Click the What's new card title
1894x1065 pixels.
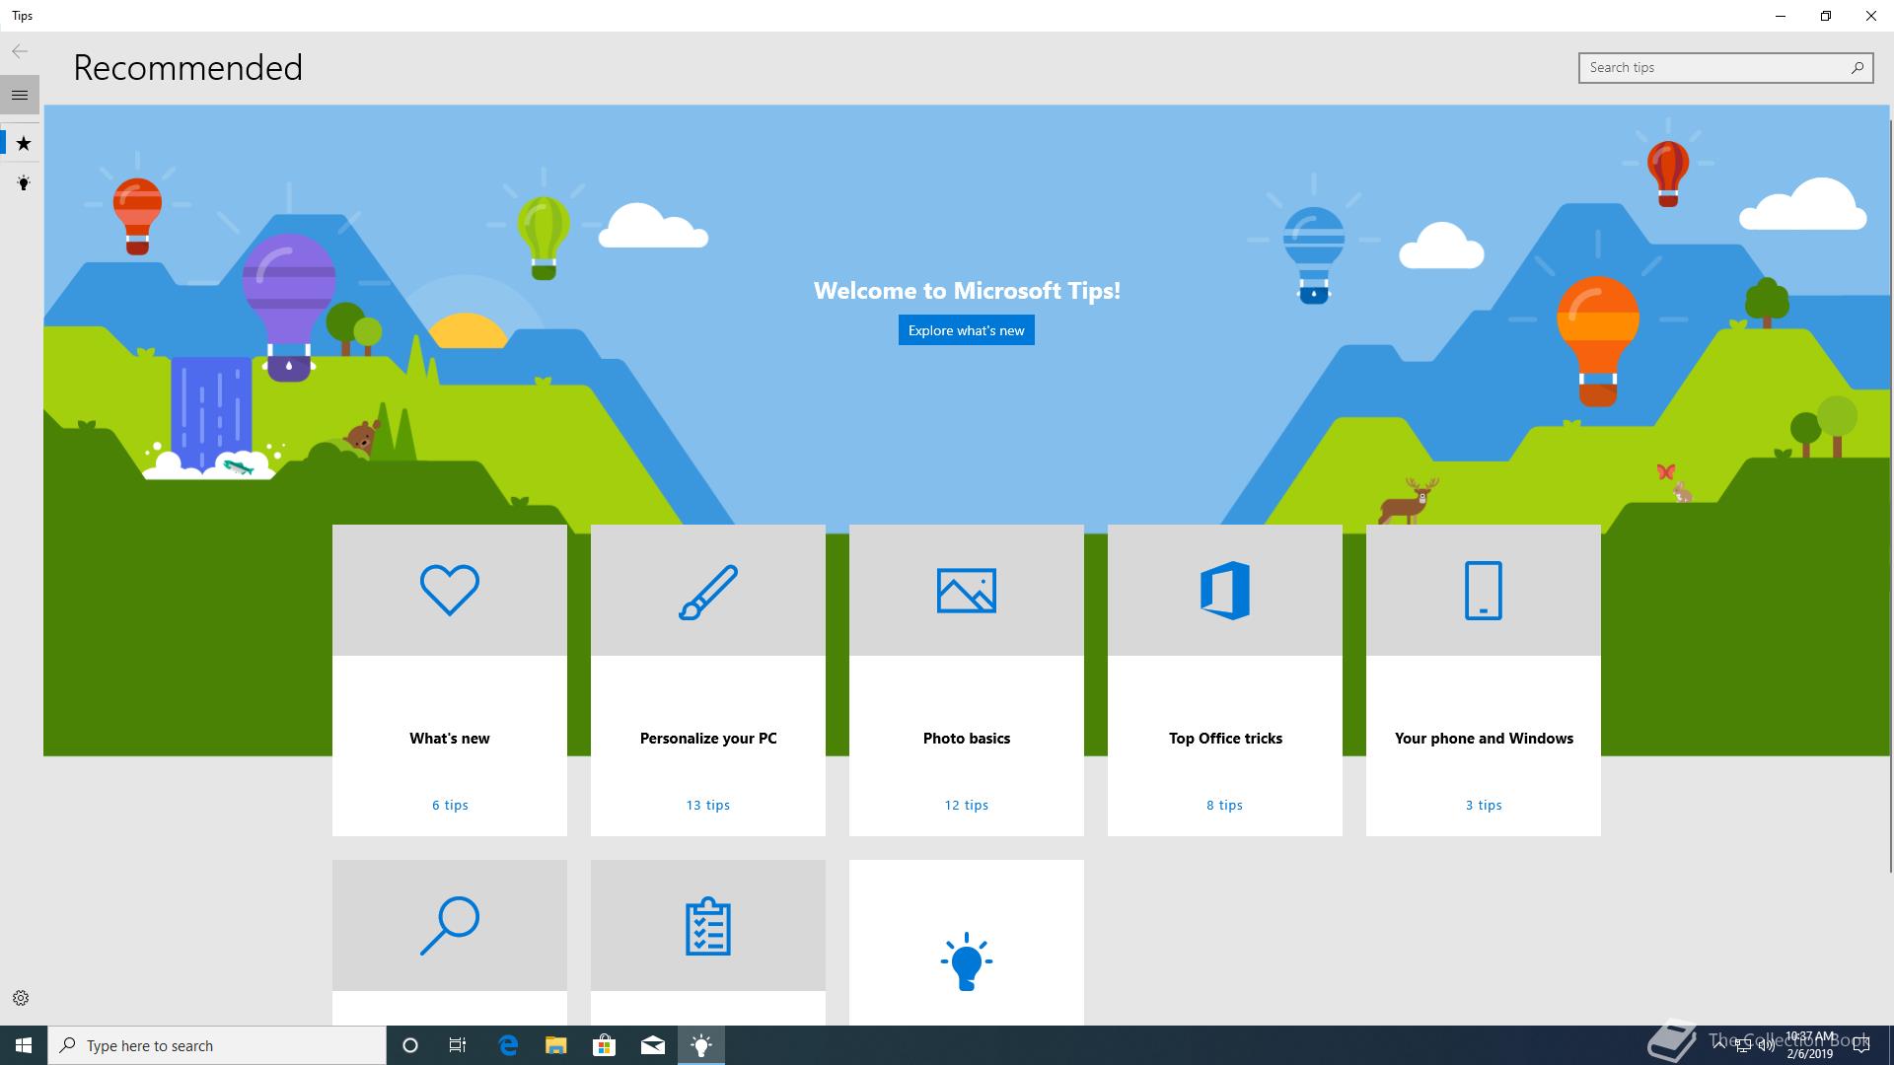tap(450, 738)
